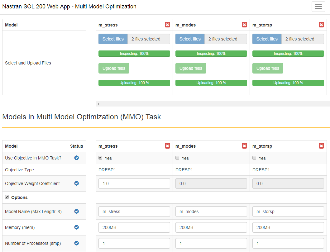
Task: Click Upload files for m_storsp
Action: 268,68
